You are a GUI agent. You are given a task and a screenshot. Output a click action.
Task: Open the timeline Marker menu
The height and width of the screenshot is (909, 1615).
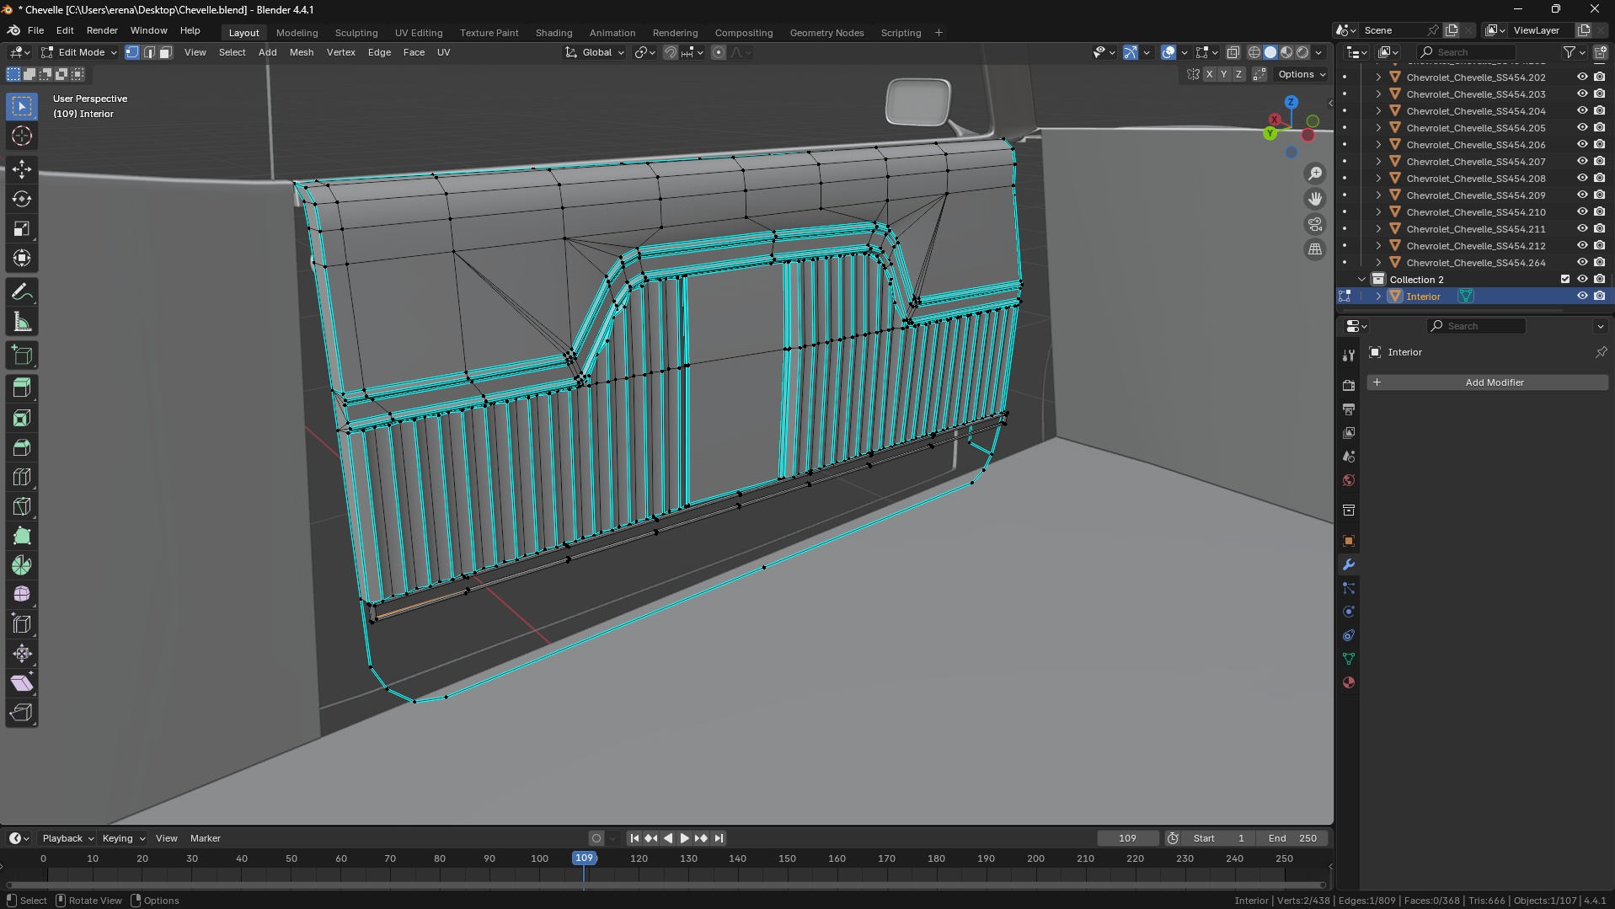[205, 838]
